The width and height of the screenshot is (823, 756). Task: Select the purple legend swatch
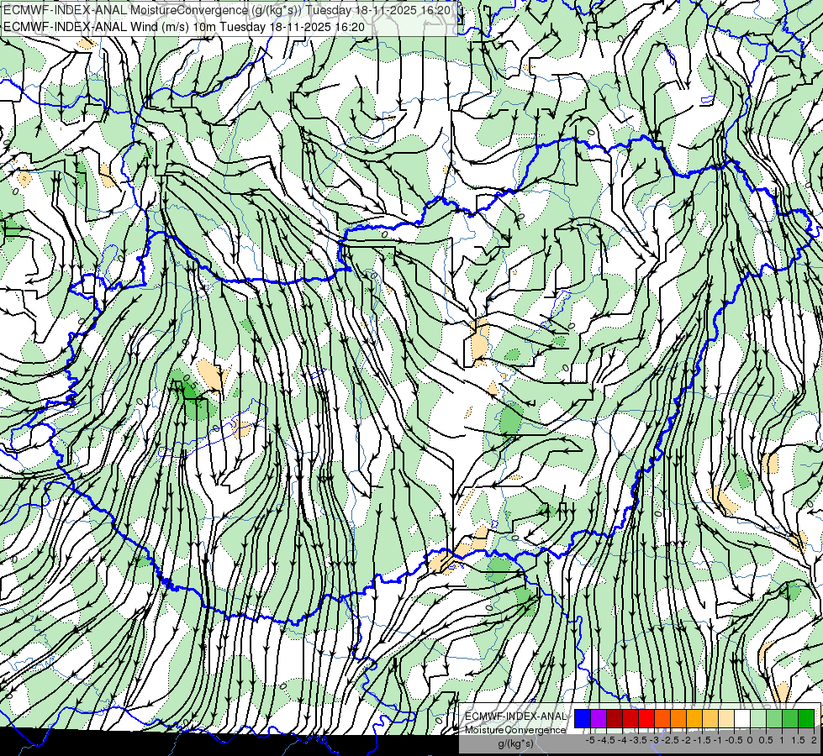coord(599,719)
